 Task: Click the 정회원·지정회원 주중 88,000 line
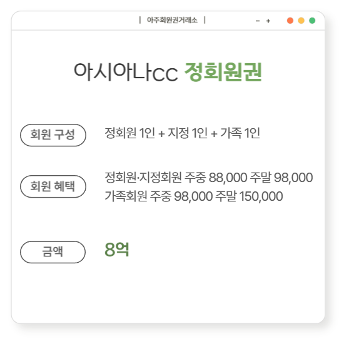pos(176,177)
